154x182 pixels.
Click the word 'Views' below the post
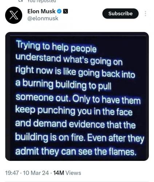tap(73, 173)
